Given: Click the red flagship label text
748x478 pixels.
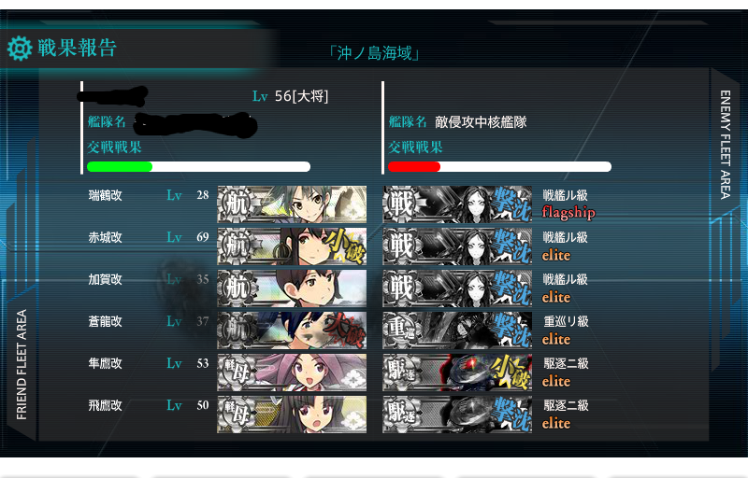Looking at the screenshot, I should 568,212.
